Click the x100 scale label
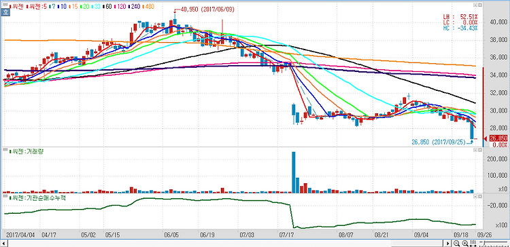 [x=501, y=225]
